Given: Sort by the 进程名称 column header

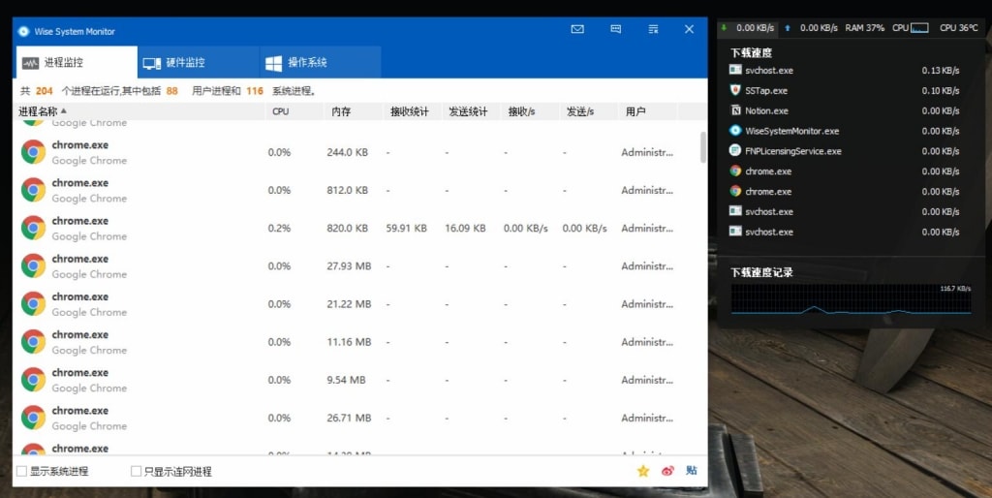Looking at the screenshot, I should [139, 111].
